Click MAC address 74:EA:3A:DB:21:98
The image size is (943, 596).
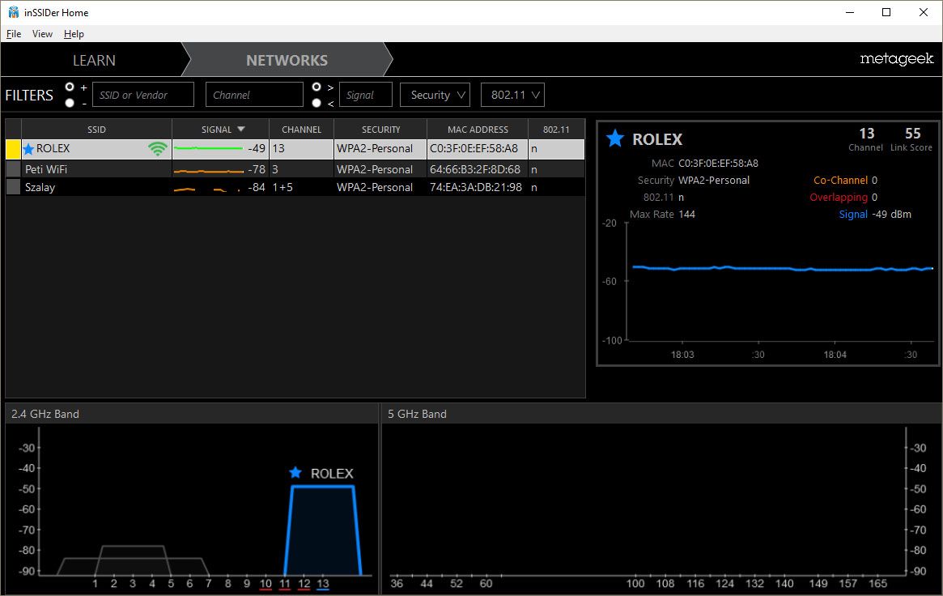[476, 187]
